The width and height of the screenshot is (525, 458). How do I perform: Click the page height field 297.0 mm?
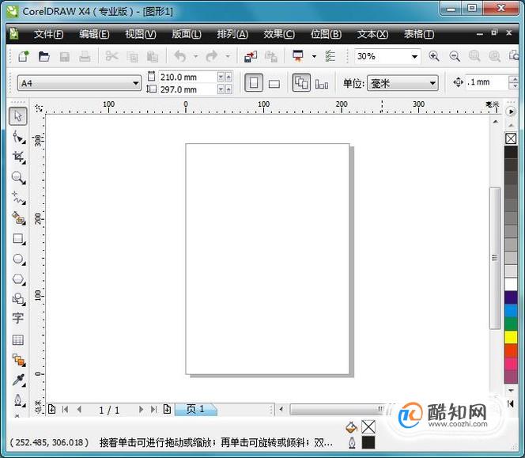click(x=187, y=89)
